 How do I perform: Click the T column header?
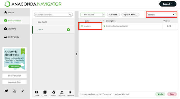pos(103,21)
